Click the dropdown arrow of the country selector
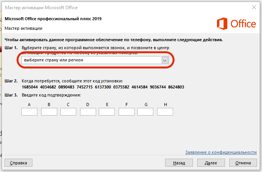 165,60
